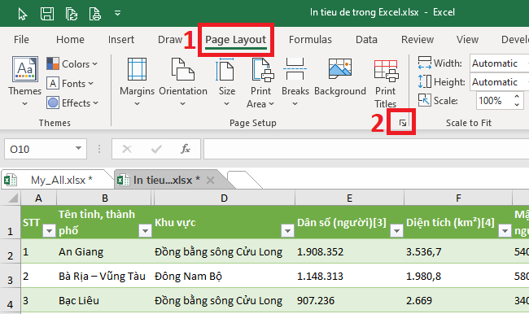Expand the theme Effects dropdown
Viewport: 529px width, 314px height.
coord(72,102)
